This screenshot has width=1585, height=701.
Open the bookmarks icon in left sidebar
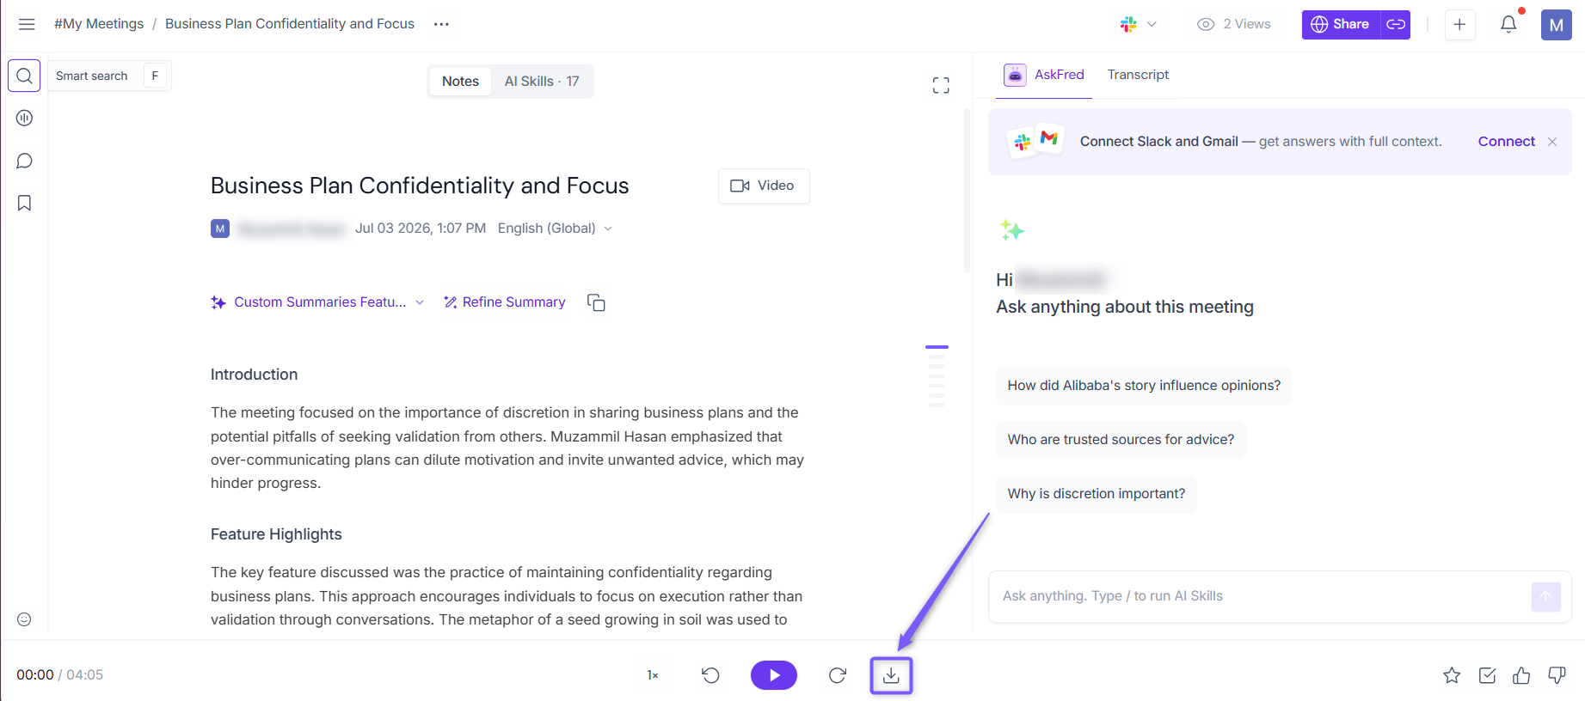pos(24,203)
